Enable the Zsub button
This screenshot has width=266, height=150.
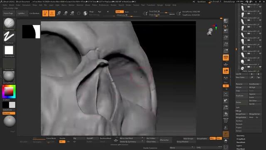click(127, 12)
